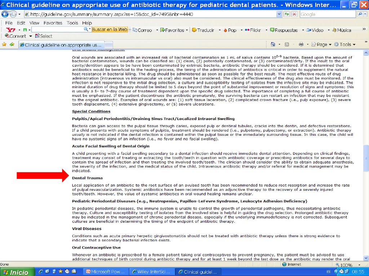The image size is (369, 276).
Task: Click the Special Conditions heading
Action: (91, 111)
